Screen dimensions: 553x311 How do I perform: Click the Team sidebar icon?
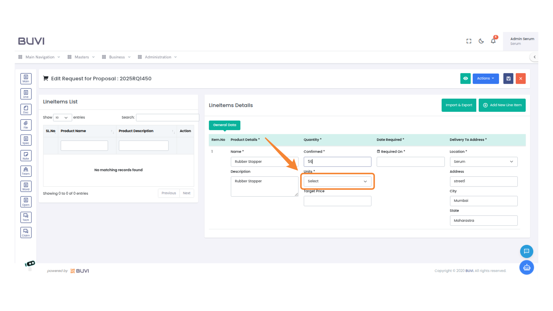(26, 171)
